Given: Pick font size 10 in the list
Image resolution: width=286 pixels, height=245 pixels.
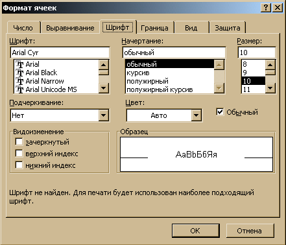Looking at the screenshot, I should 253,81.
